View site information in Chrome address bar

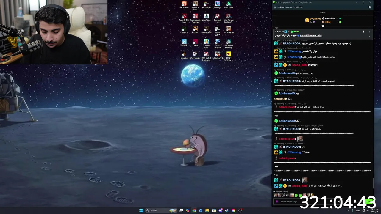[274, 7]
